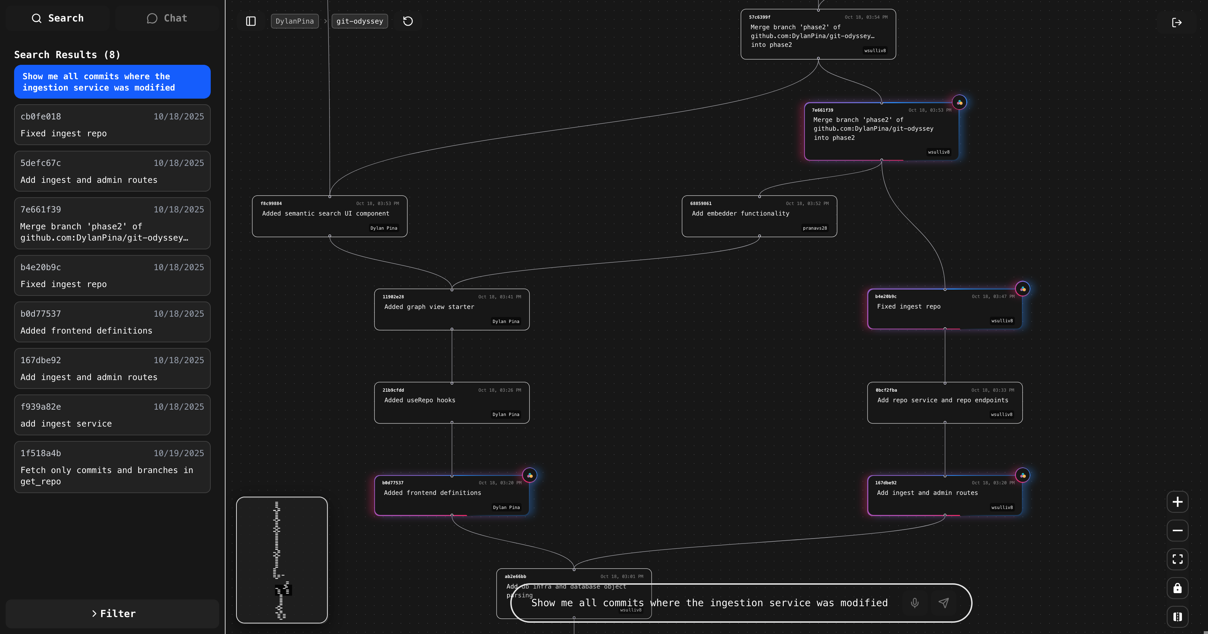Image resolution: width=1208 pixels, height=634 pixels.
Task: Open search result f939a82e add ingest service
Action: point(112,415)
